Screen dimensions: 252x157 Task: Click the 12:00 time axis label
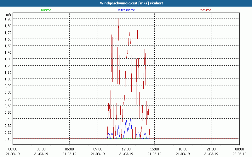point(126,149)
